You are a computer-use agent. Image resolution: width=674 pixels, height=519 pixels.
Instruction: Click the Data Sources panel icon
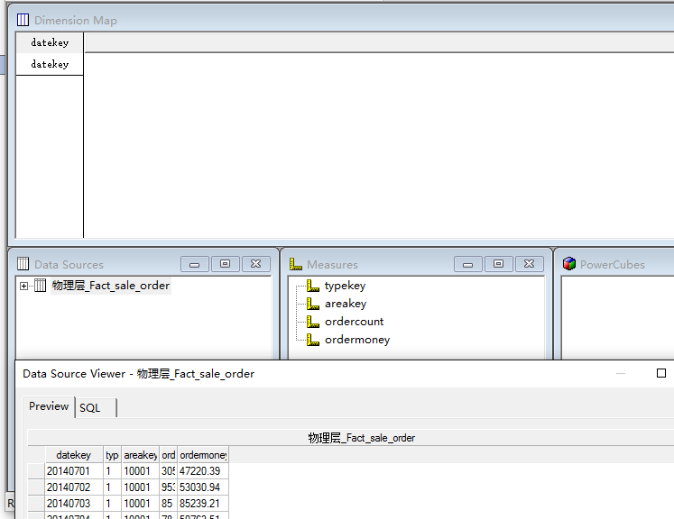[x=23, y=264]
